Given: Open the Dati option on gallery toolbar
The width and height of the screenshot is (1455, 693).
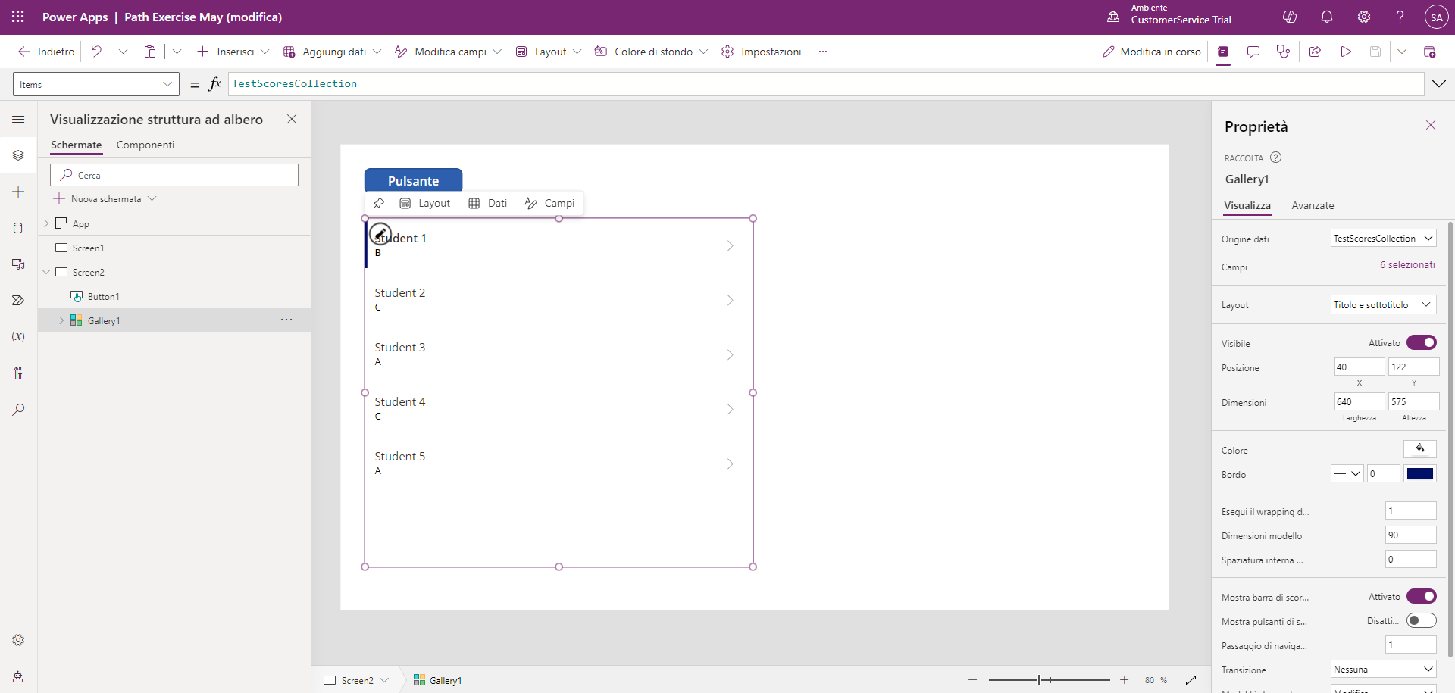Looking at the screenshot, I should [488, 203].
